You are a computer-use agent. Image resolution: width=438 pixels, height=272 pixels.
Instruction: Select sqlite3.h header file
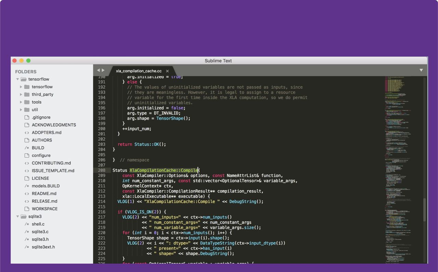40,239
